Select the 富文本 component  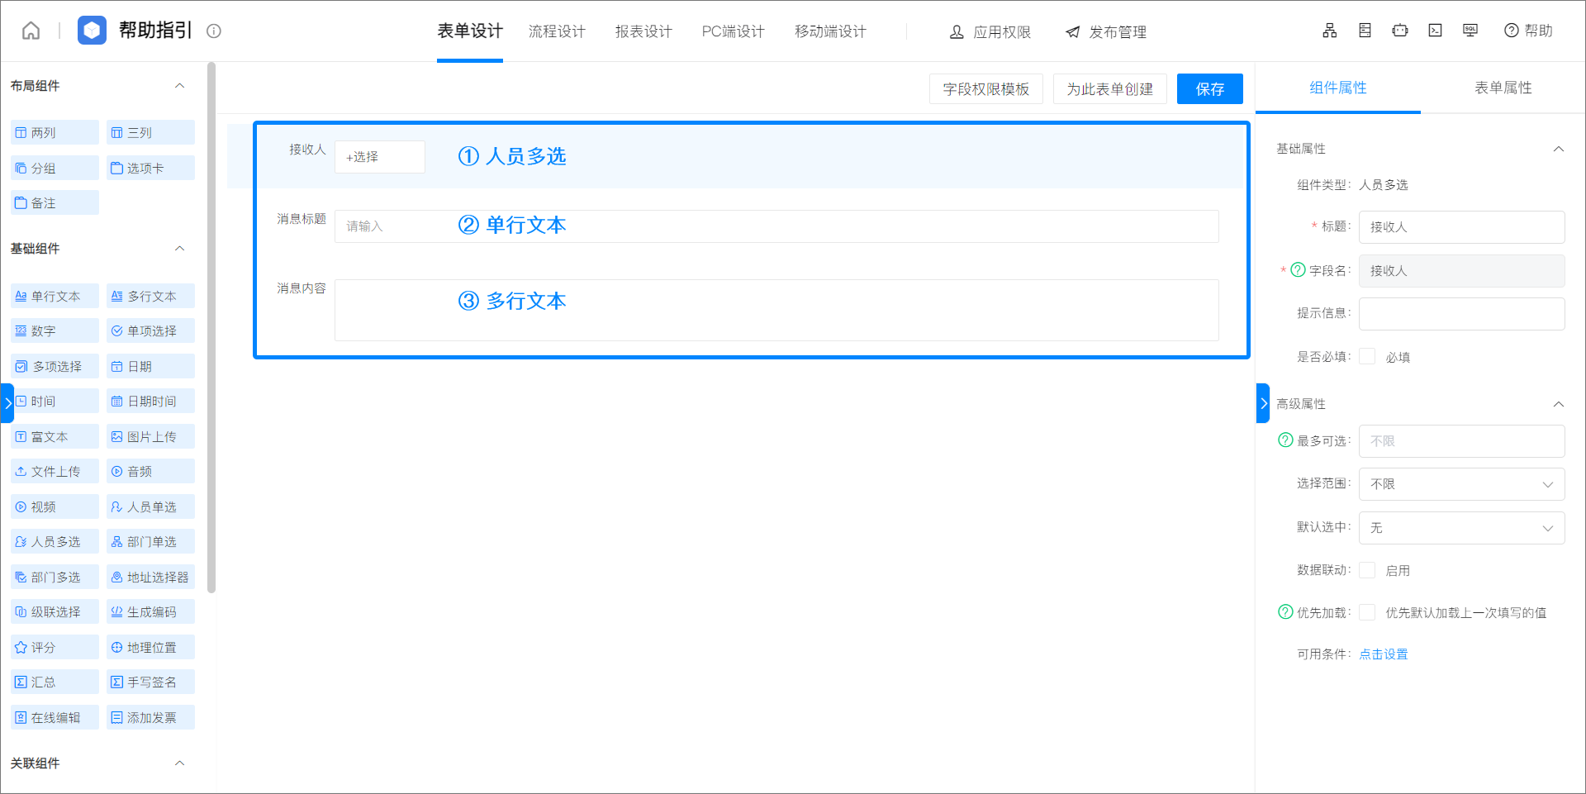click(55, 436)
